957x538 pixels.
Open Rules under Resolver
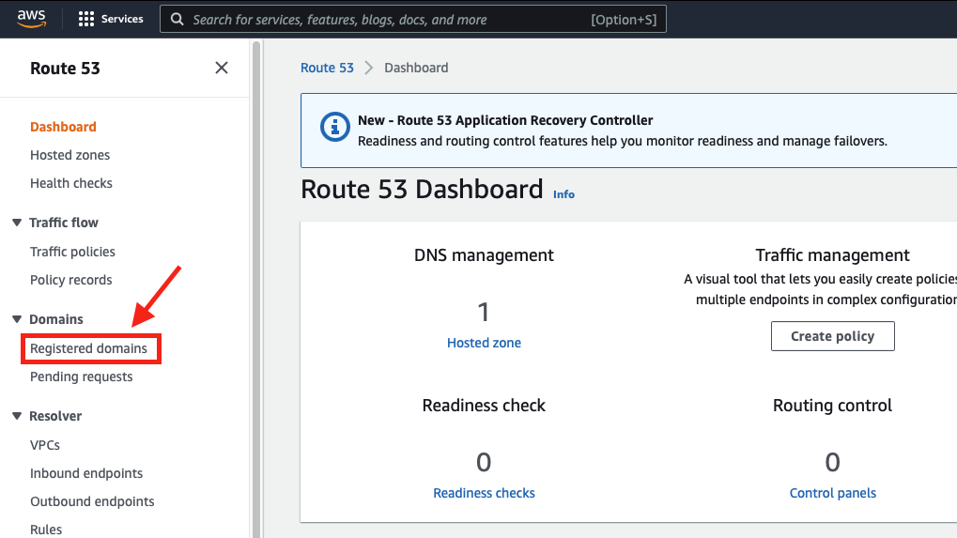click(46, 530)
